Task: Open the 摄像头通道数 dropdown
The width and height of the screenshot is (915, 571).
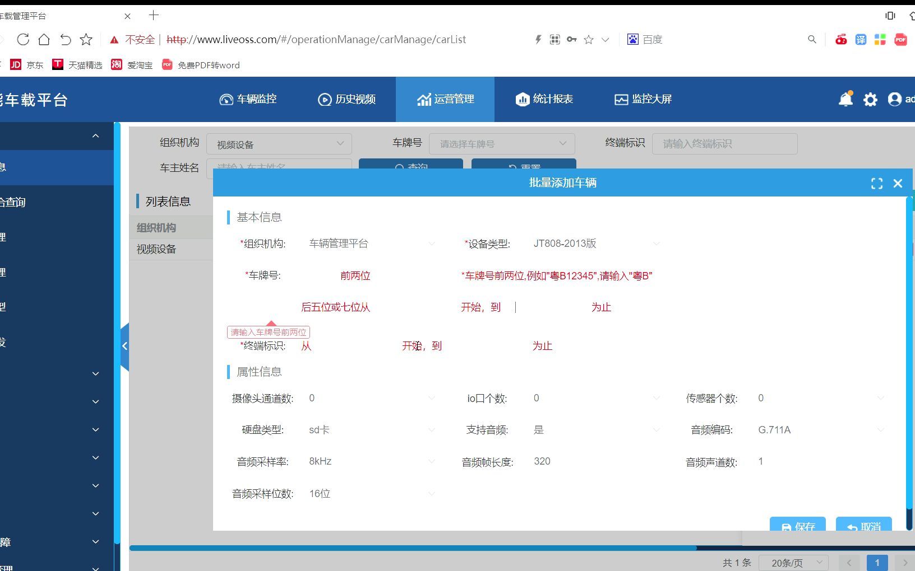Action: [x=371, y=398]
